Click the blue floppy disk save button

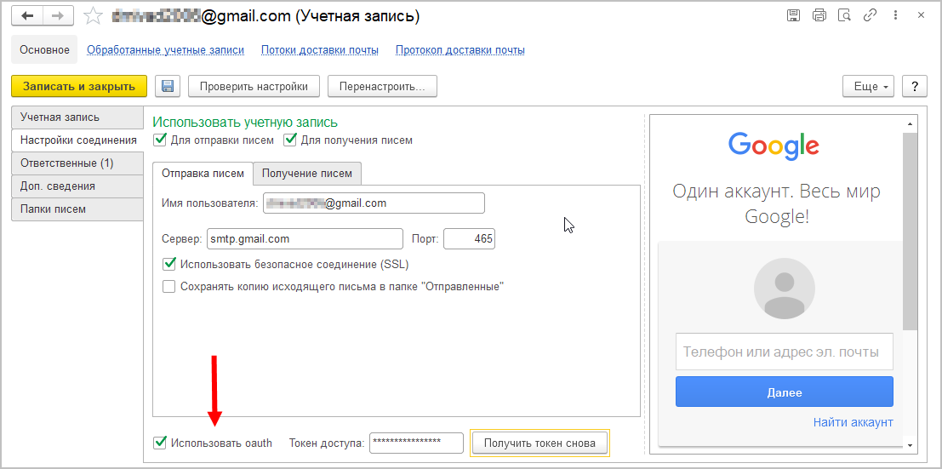[x=167, y=86]
